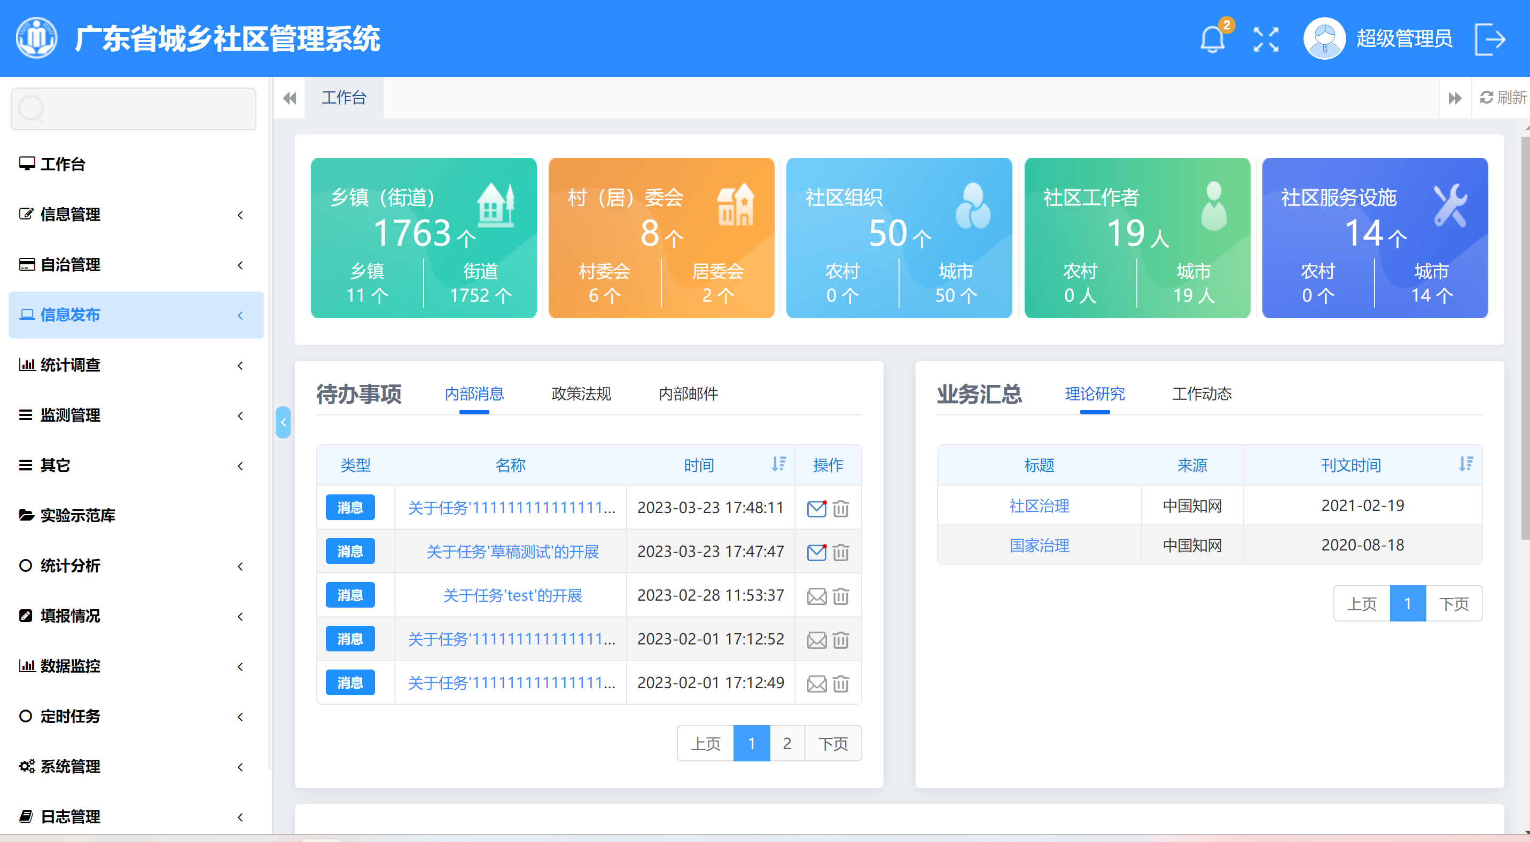The width and height of the screenshot is (1530, 842).
Task: Delete the 草稿测试 message with trash icon
Action: (x=840, y=552)
